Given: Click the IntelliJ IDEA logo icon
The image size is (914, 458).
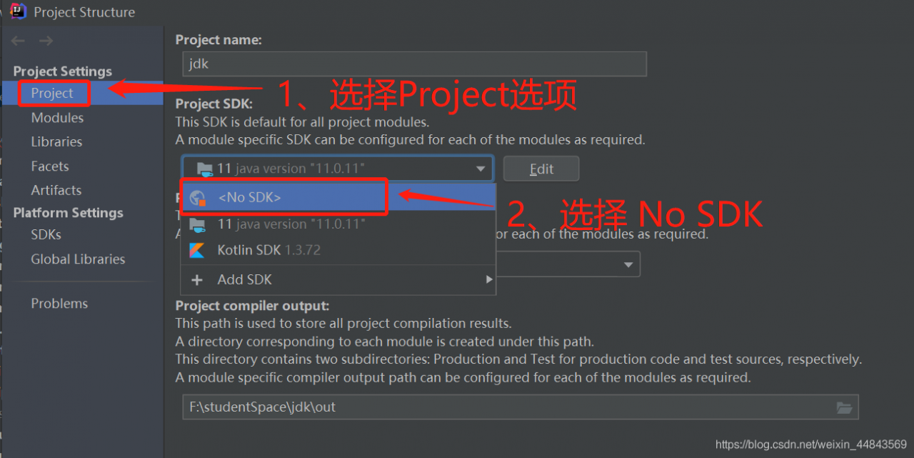Looking at the screenshot, I should click(x=18, y=11).
